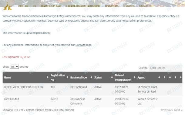Image resolution: width=185 pixels, height=115 pixels.
Task: Sort by BusinessType column arrows
Action: 91,77
